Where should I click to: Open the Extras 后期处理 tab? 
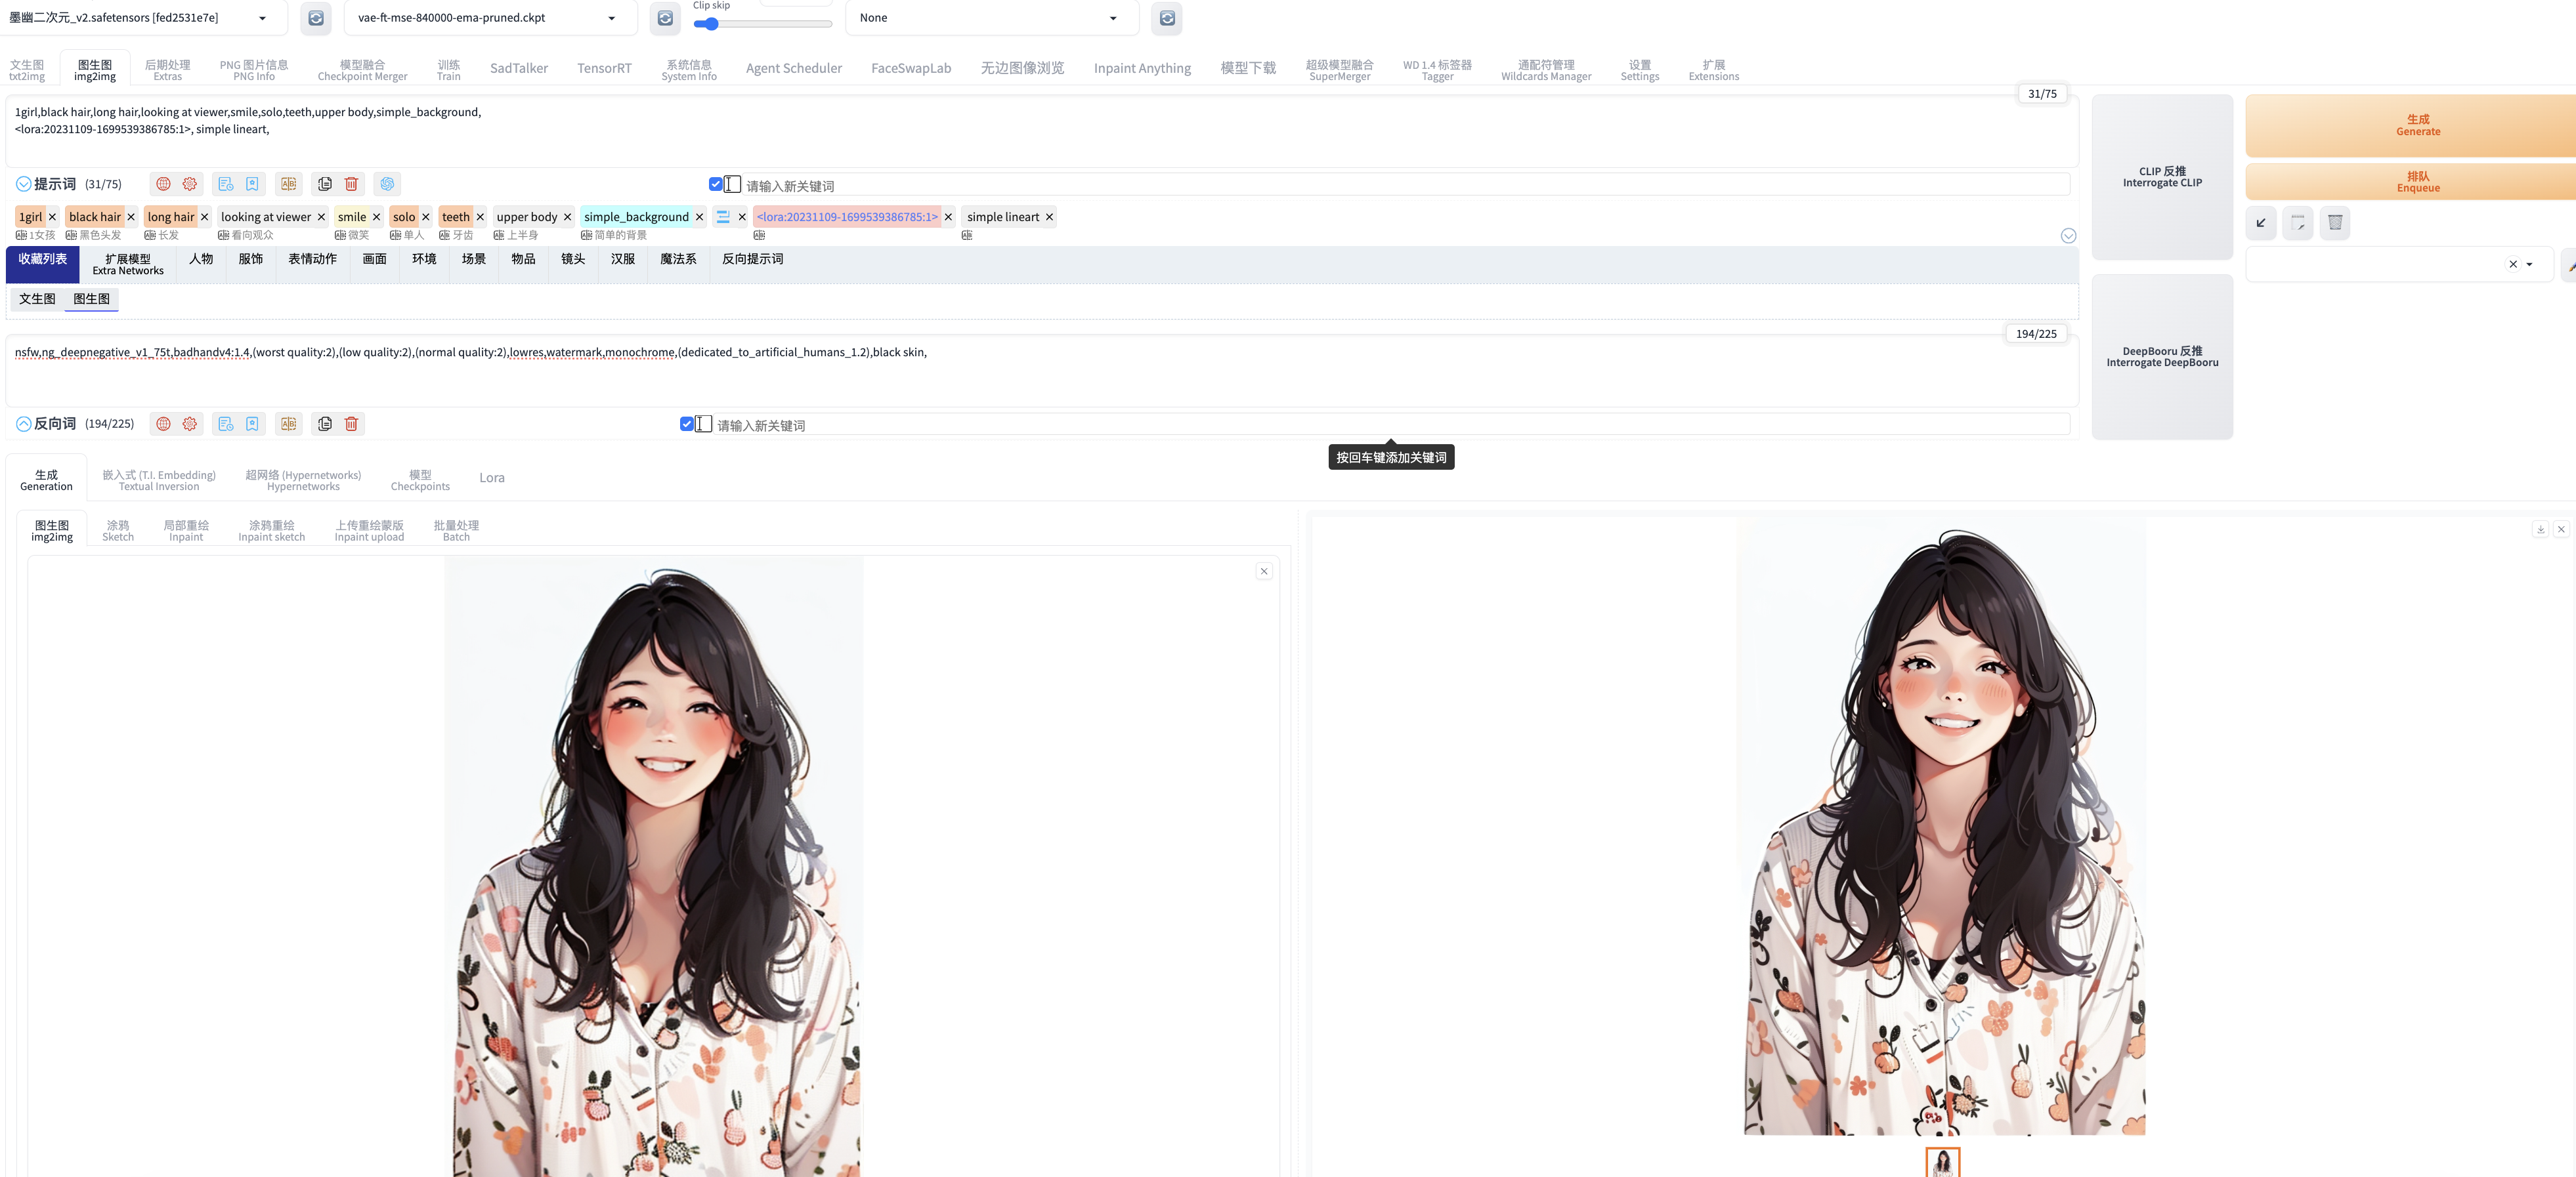tap(167, 70)
